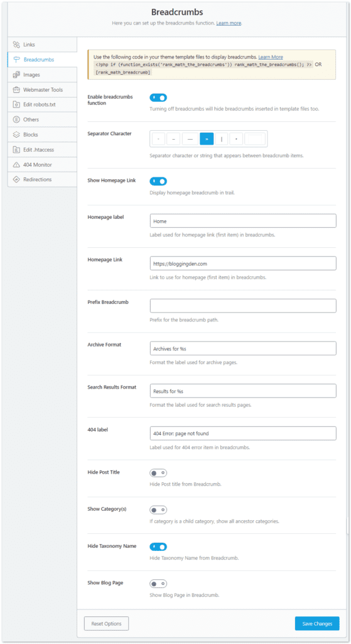351x644 pixels.
Task: Click the Breadcrumbs signpost icon
Action: coord(16,60)
